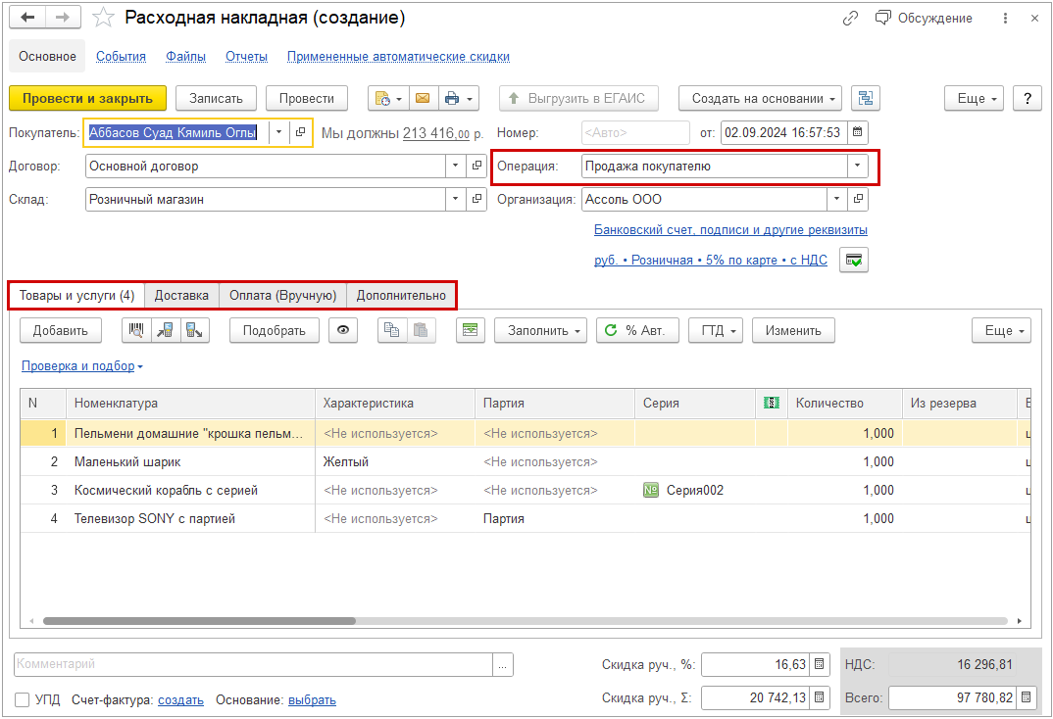Click the % Авт. recalculation button
Screen dimensions: 1053x719
click(637, 331)
